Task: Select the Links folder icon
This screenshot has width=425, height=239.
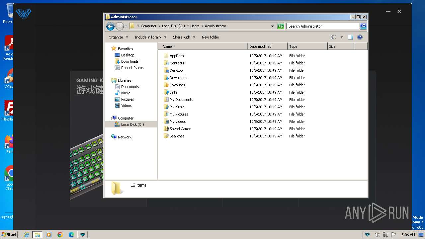Action: click(x=166, y=92)
